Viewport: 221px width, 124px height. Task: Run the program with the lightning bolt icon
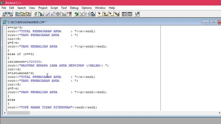36,14
